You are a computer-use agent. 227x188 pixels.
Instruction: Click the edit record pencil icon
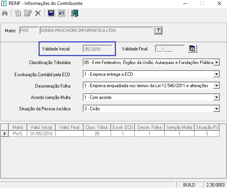pyautogui.click(x=28, y=14)
